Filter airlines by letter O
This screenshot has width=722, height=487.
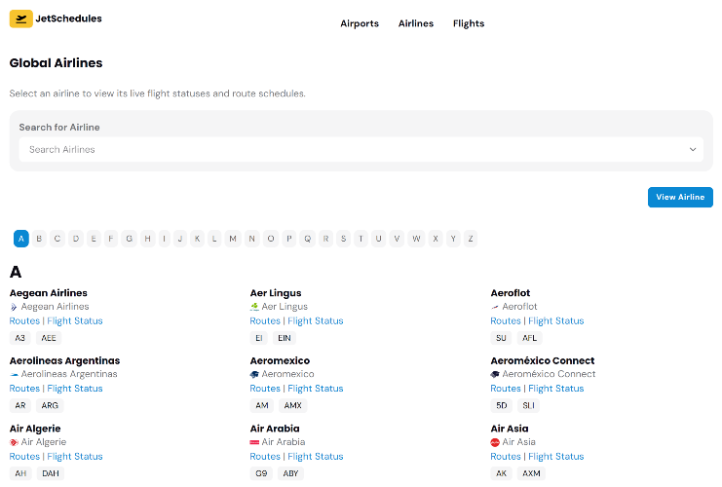271,239
